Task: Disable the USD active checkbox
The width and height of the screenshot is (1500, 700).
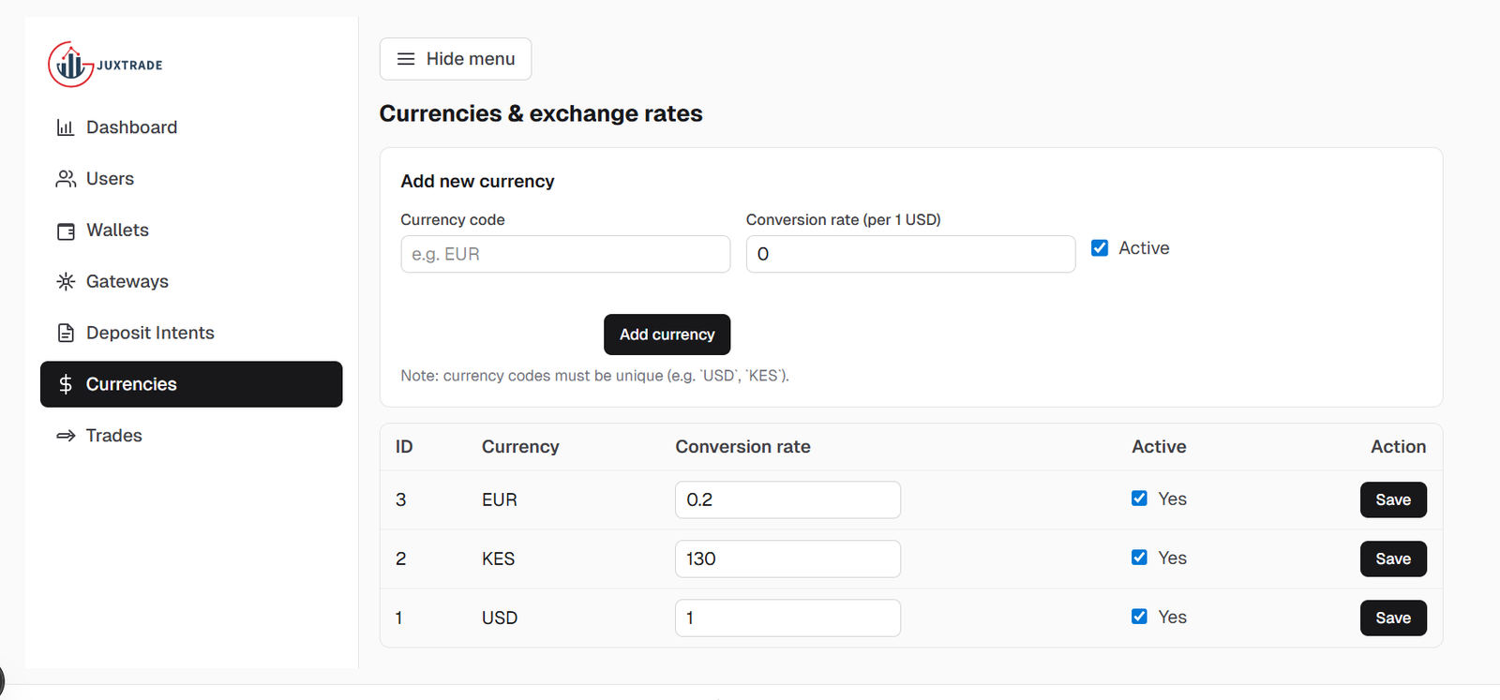Action: tap(1139, 617)
